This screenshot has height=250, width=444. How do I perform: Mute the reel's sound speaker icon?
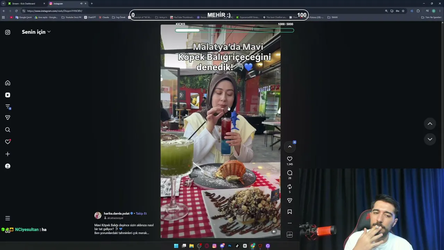pos(274,232)
